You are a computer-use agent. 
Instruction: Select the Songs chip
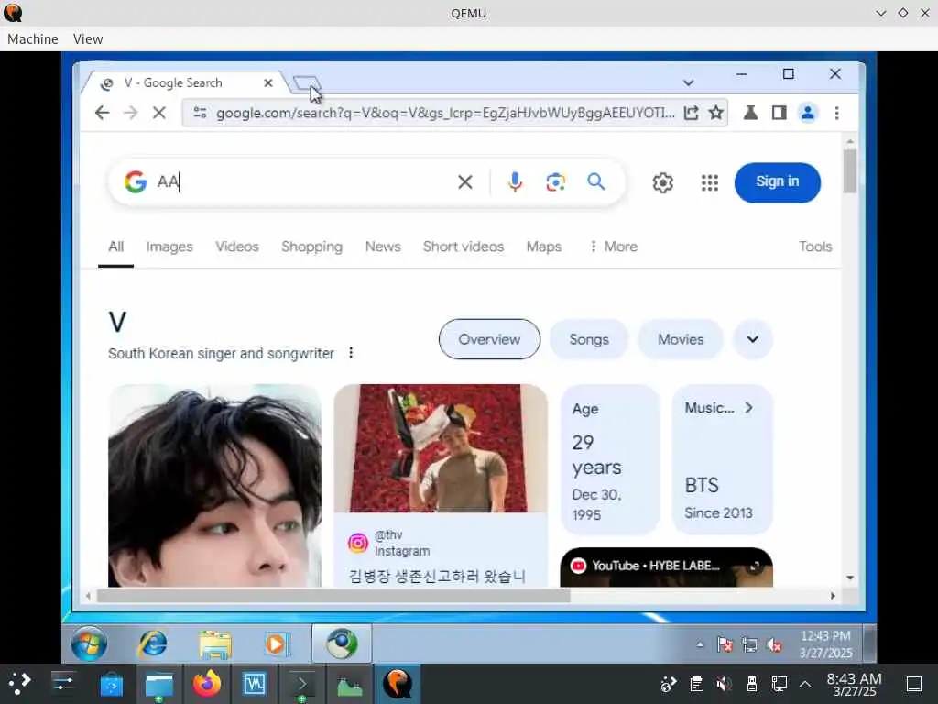[x=589, y=339]
